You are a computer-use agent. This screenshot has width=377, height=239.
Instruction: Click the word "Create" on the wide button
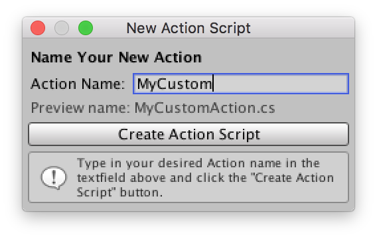coord(141,134)
